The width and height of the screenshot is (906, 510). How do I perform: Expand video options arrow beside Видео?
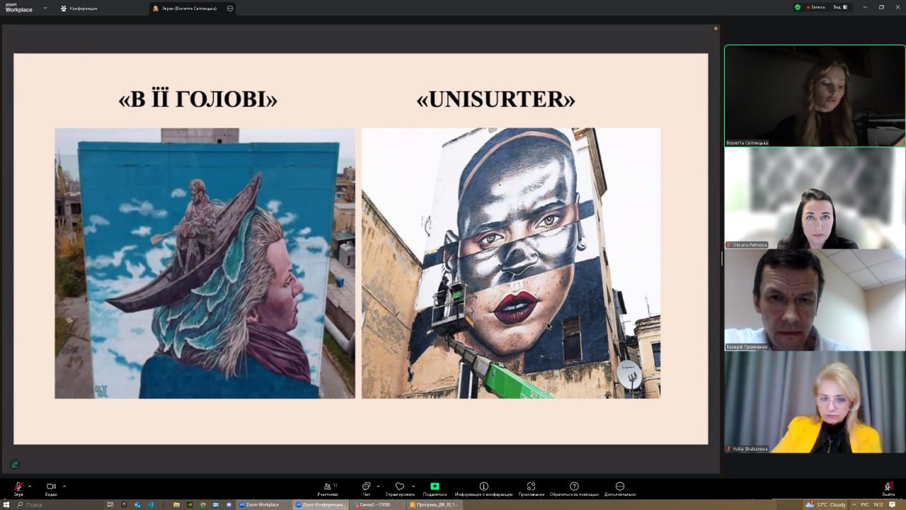pos(64,486)
